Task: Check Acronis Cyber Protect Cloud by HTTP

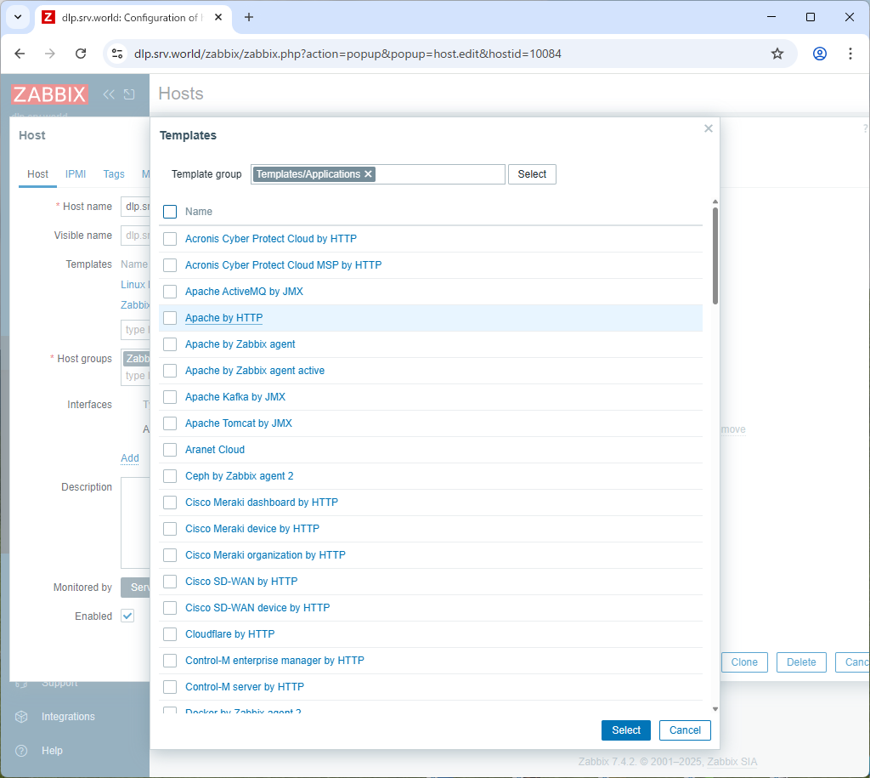Action: point(170,239)
